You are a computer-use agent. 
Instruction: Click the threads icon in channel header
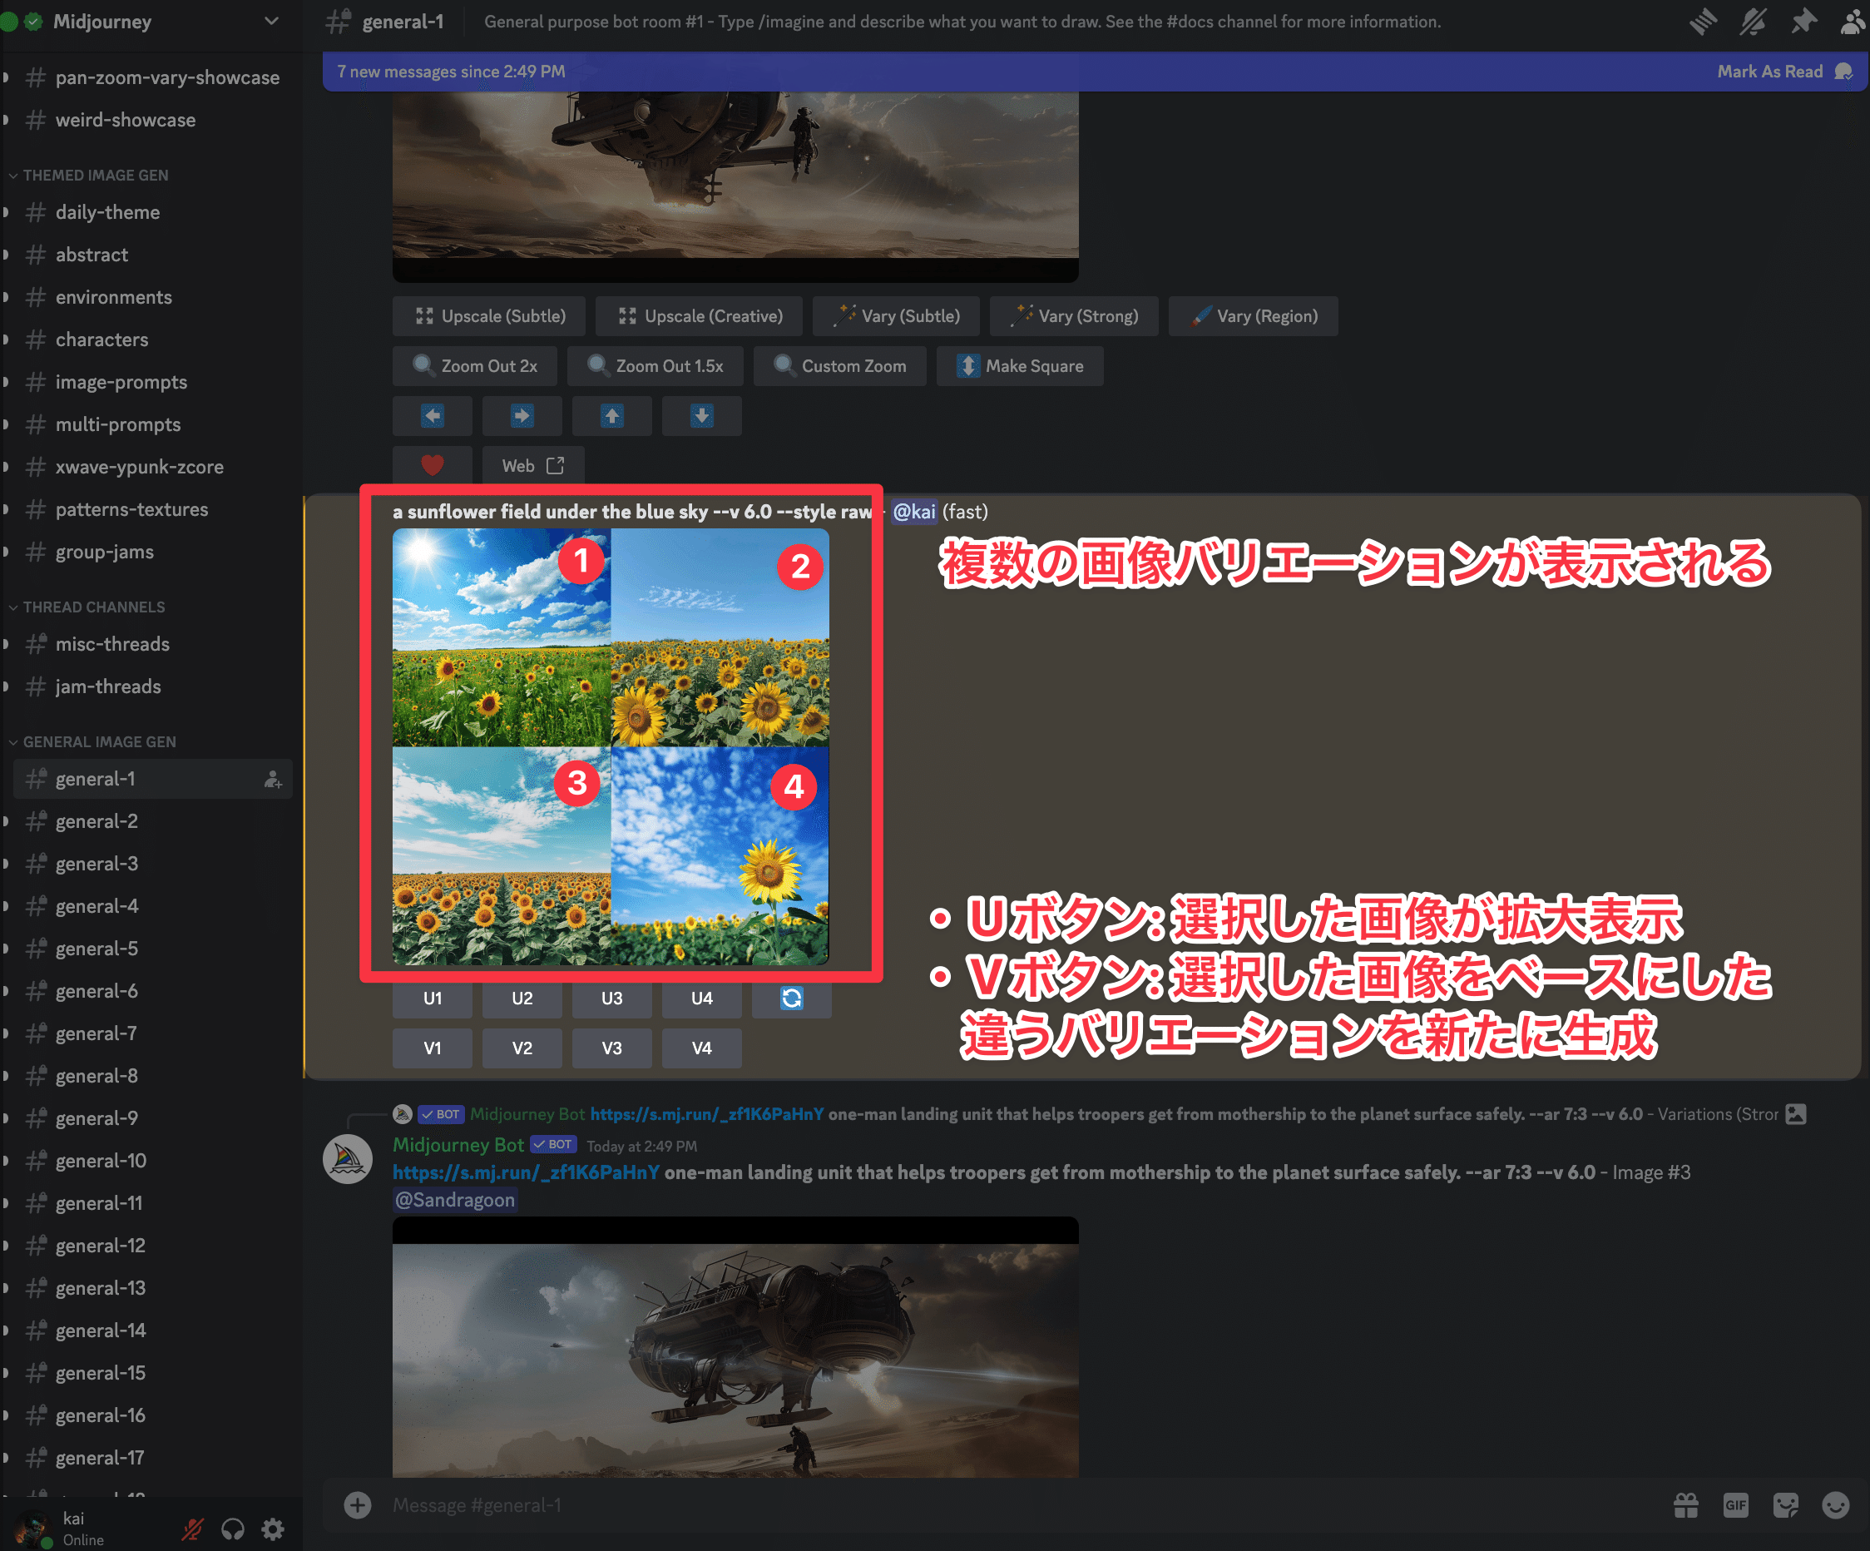1703,22
